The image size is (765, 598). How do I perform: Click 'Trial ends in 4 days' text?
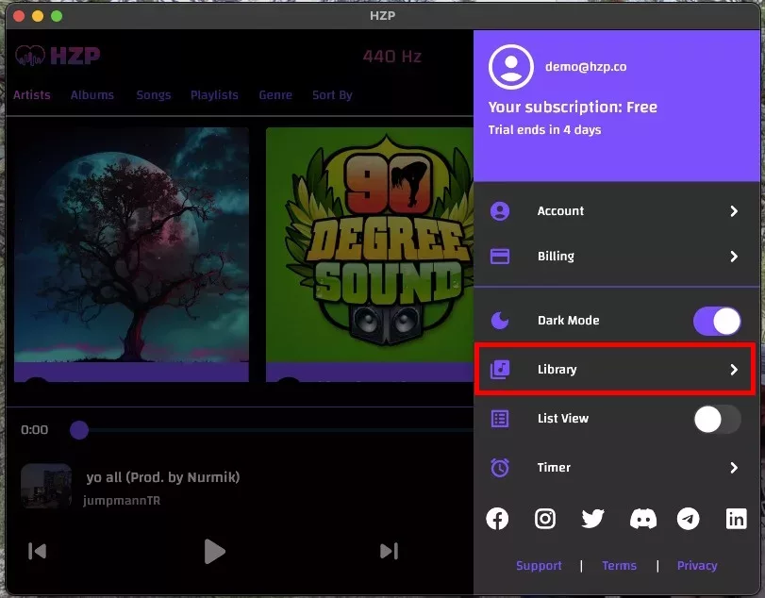coord(544,130)
